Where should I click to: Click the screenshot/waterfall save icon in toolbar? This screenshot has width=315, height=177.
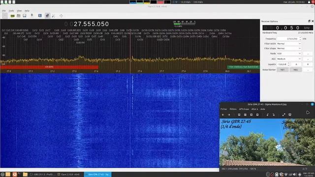click(x=40, y=15)
